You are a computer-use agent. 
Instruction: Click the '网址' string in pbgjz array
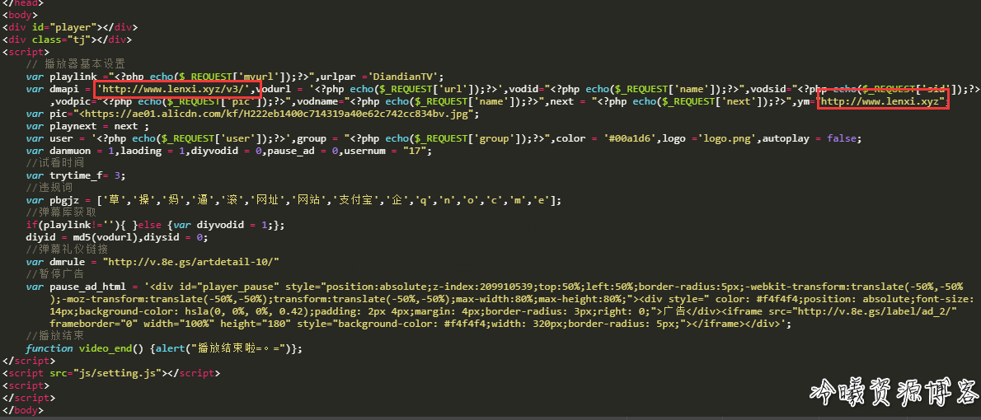point(268,200)
